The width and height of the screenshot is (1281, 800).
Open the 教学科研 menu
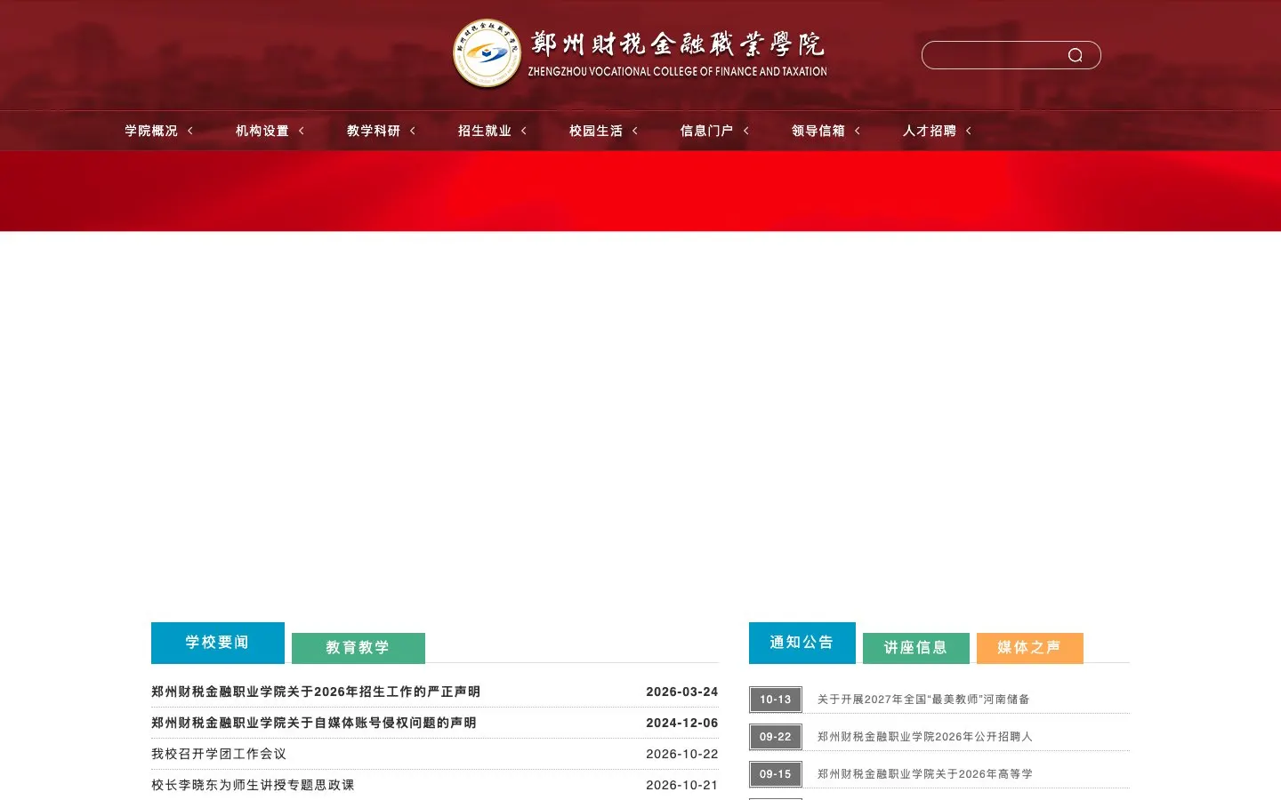pos(374,131)
